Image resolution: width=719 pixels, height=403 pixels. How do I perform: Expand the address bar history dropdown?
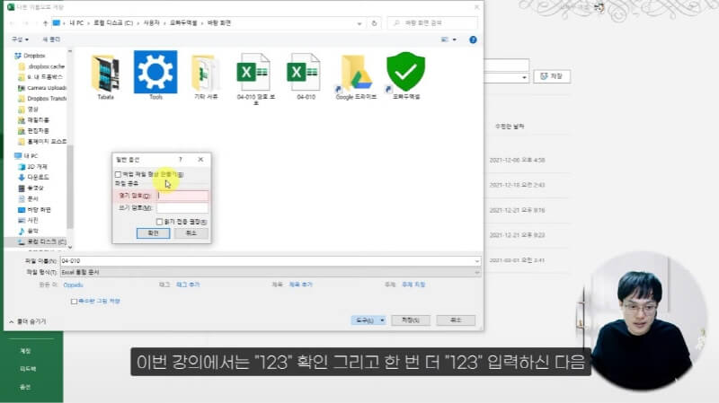(359, 23)
